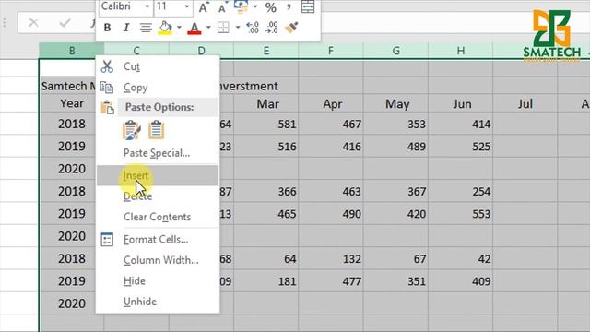Apply percent style format

tap(270, 6)
